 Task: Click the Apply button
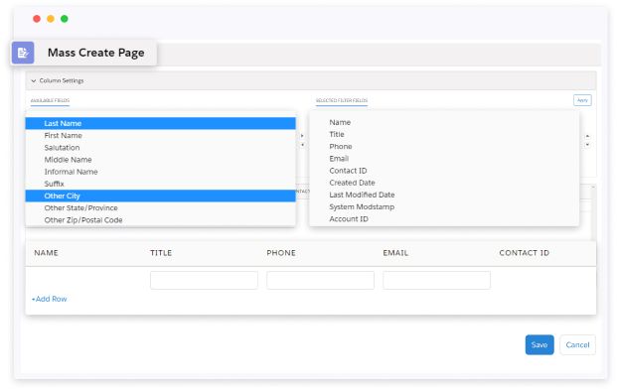pyautogui.click(x=582, y=100)
